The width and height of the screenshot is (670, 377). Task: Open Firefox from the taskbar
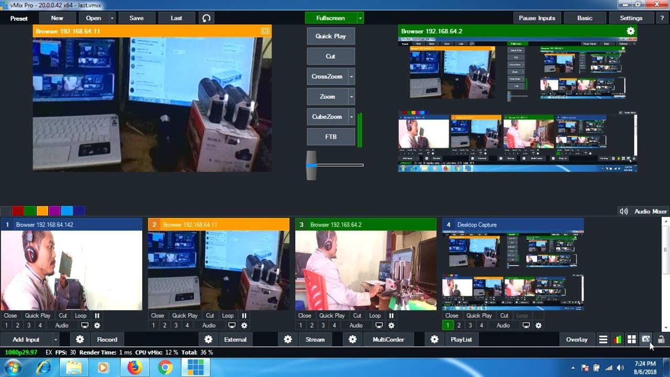pos(135,368)
